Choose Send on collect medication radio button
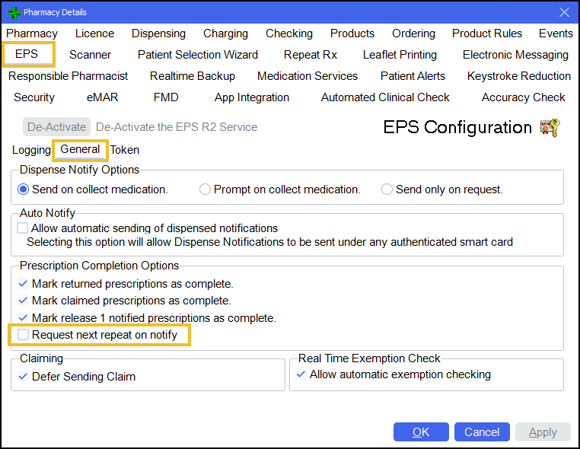The image size is (580, 449). tap(24, 189)
